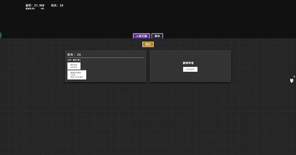
Task: Click the 农夫: 24 counter in the top bar
Action: 57,5
